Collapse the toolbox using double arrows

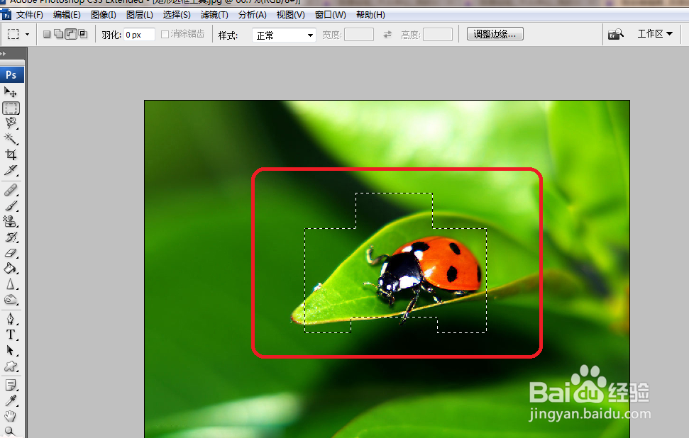pos(4,54)
